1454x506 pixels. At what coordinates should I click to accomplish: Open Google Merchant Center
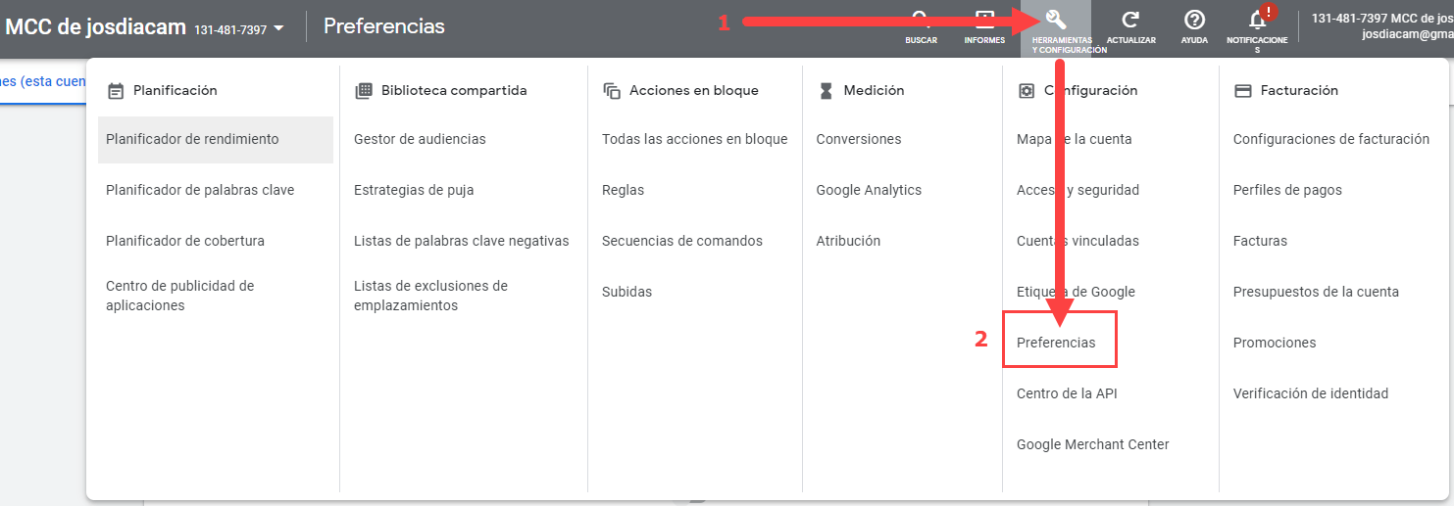pyautogui.click(x=1092, y=444)
